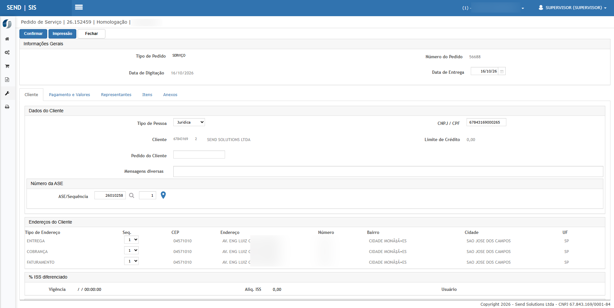Open the Anexos tab
614x308 pixels.
pyautogui.click(x=170, y=95)
